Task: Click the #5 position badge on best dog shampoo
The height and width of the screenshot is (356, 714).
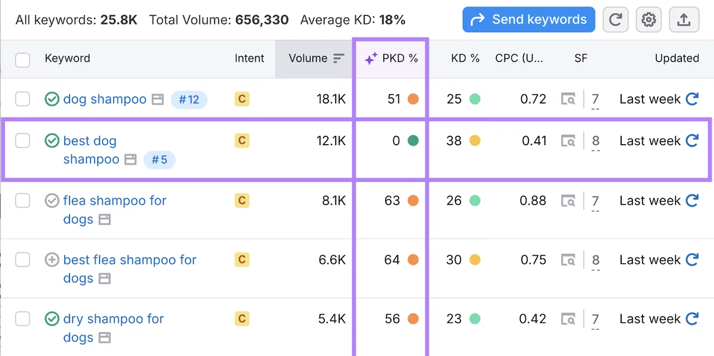Action: pyautogui.click(x=159, y=160)
